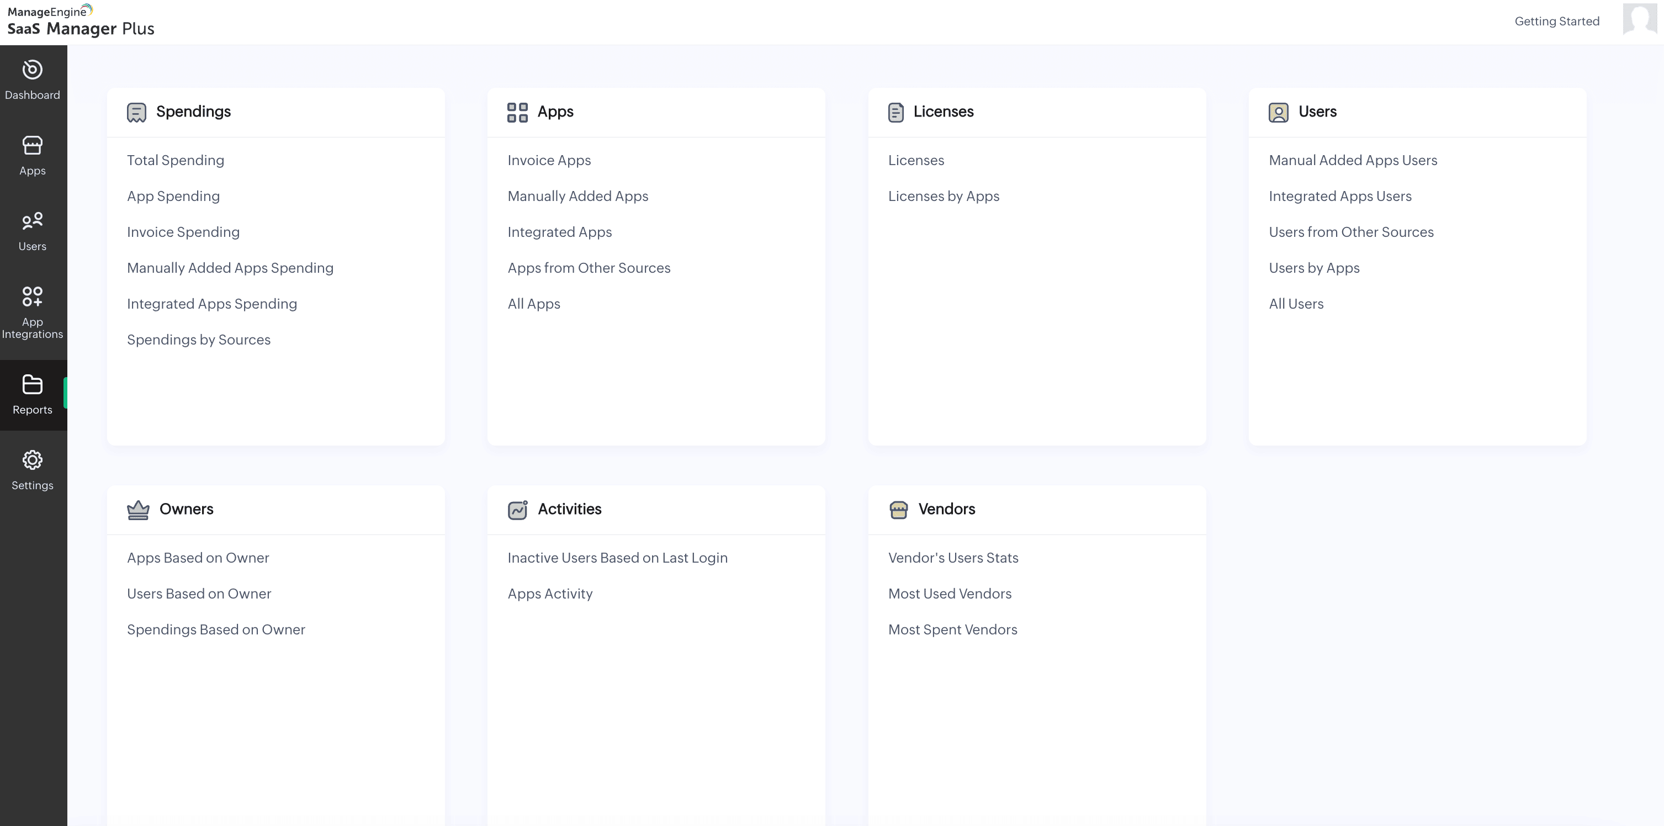Open Inactive Users Based on Last Login
This screenshot has width=1664, height=826.
[618, 557]
